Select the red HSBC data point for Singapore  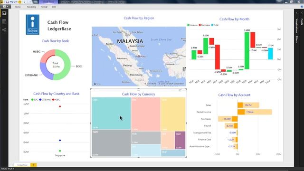[x=60, y=106]
